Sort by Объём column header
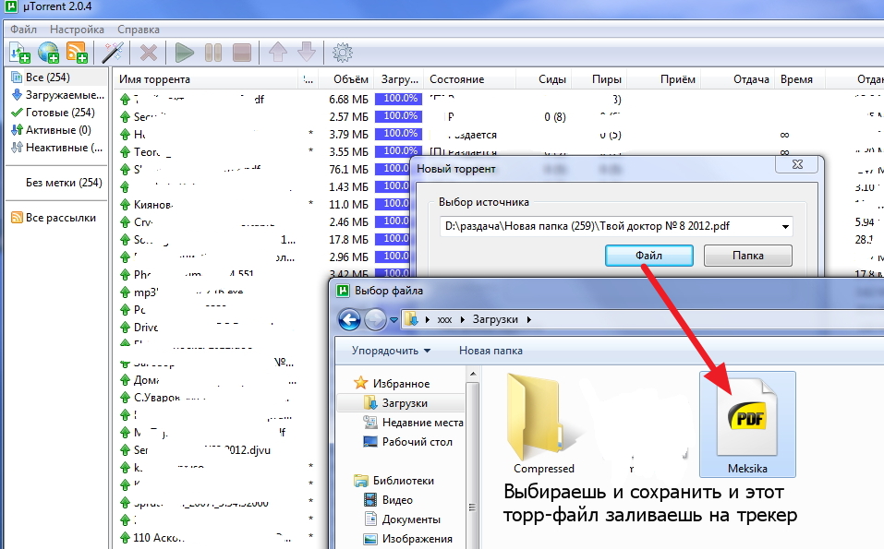Screen dimensions: 884x549 click(x=351, y=79)
